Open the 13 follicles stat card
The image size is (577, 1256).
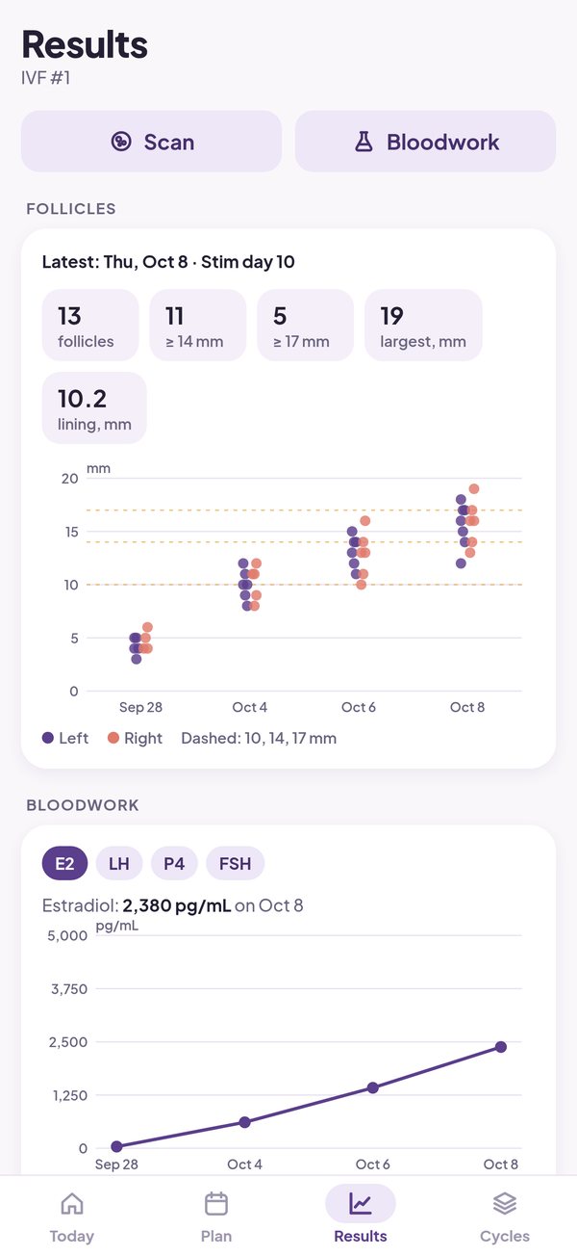coord(90,326)
